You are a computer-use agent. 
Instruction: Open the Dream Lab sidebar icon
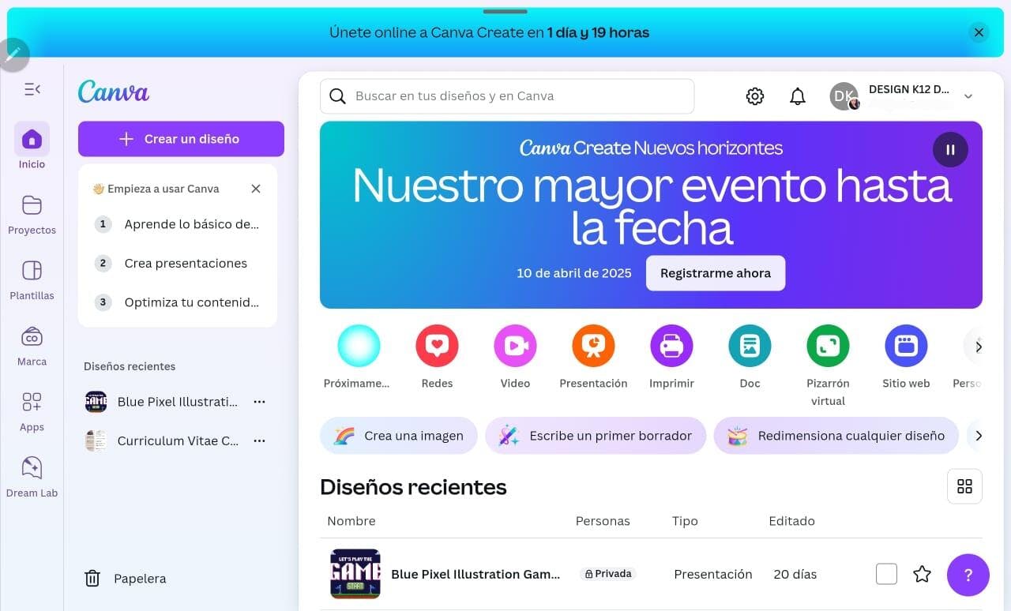(32, 468)
